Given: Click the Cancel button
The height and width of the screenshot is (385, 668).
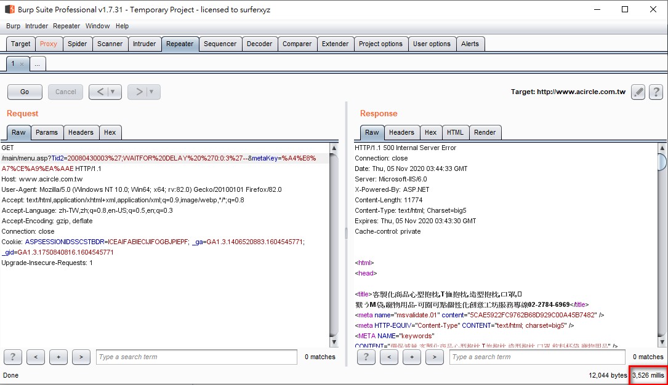Looking at the screenshot, I should pyautogui.click(x=66, y=92).
